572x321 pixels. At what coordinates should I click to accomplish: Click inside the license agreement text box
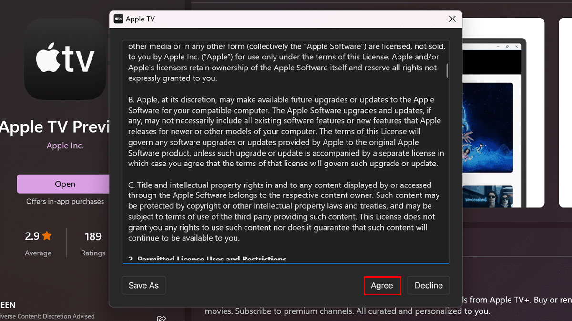pos(286,152)
